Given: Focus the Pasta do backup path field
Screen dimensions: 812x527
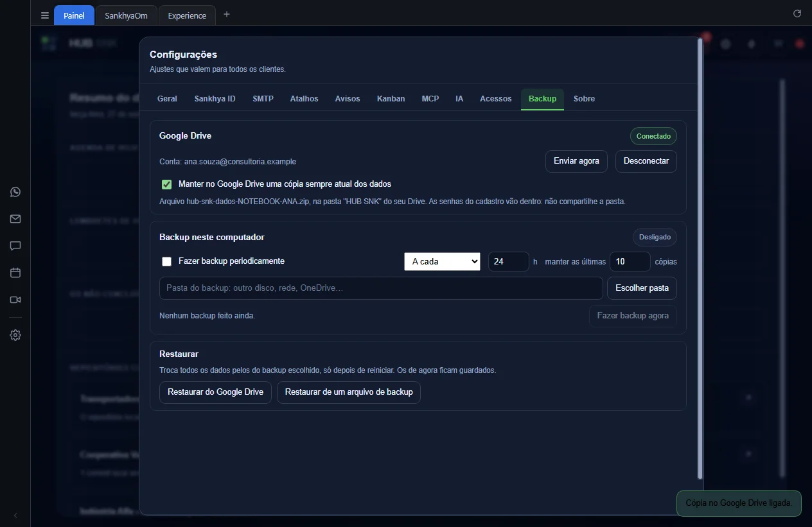Looking at the screenshot, I should coord(381,288).
